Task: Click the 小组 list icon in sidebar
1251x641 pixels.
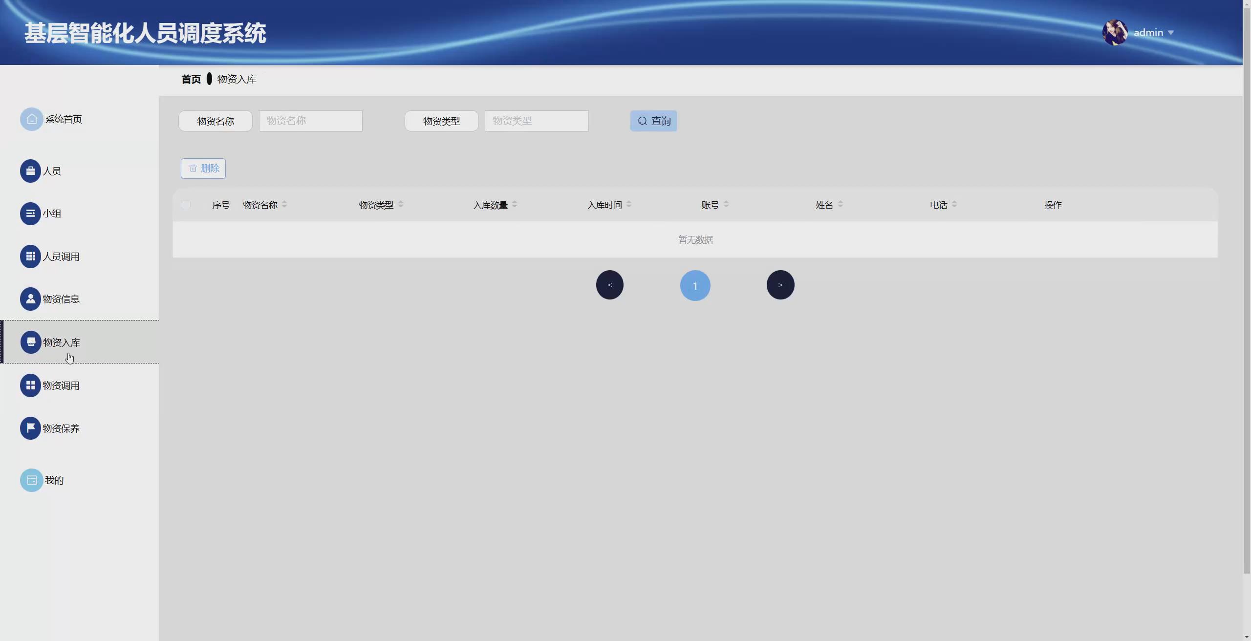Action: tap(30, 214)
